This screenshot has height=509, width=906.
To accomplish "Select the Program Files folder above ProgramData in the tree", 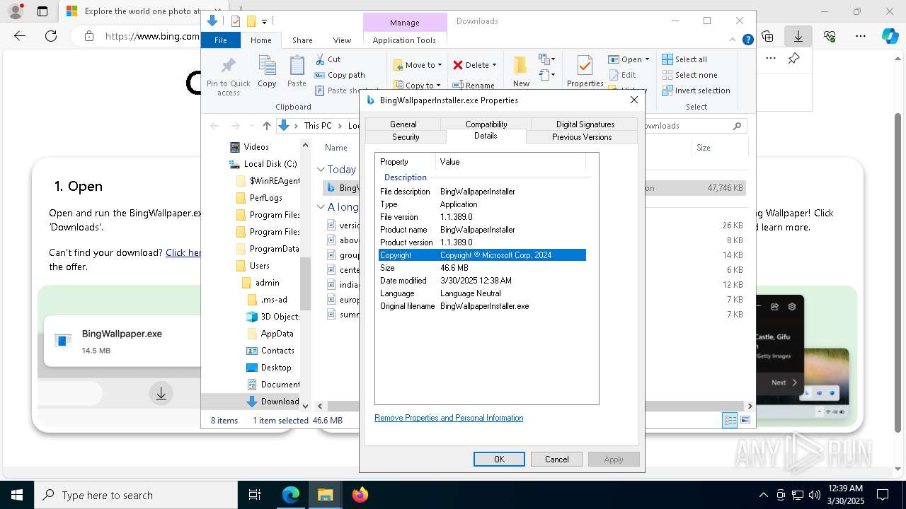I will 275,232.
